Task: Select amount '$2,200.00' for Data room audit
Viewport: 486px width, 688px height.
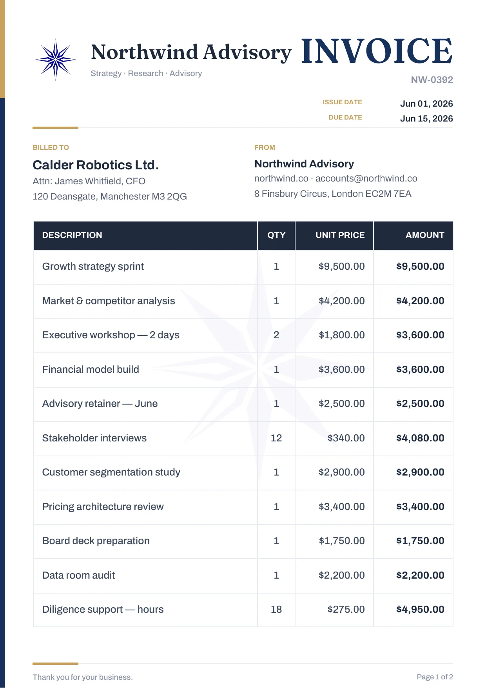Action: (x=420, y=575)
